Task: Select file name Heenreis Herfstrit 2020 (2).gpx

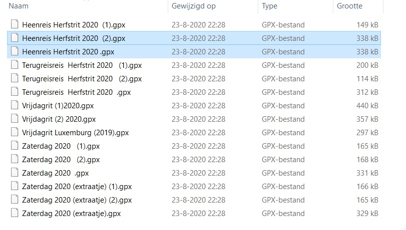Action: [x=74, y=38]
